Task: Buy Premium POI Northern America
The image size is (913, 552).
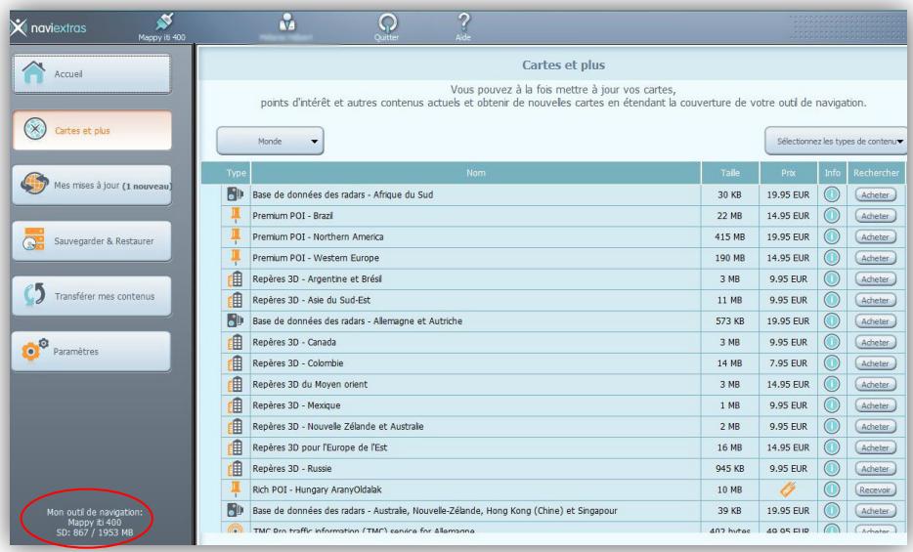Action: click(x=875, y=236)
